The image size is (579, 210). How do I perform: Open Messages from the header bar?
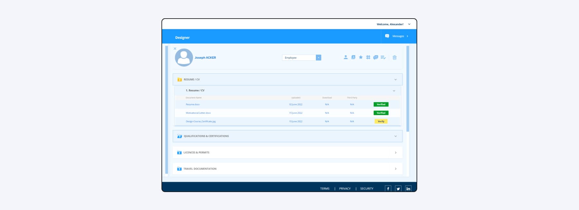click(398, 36)
